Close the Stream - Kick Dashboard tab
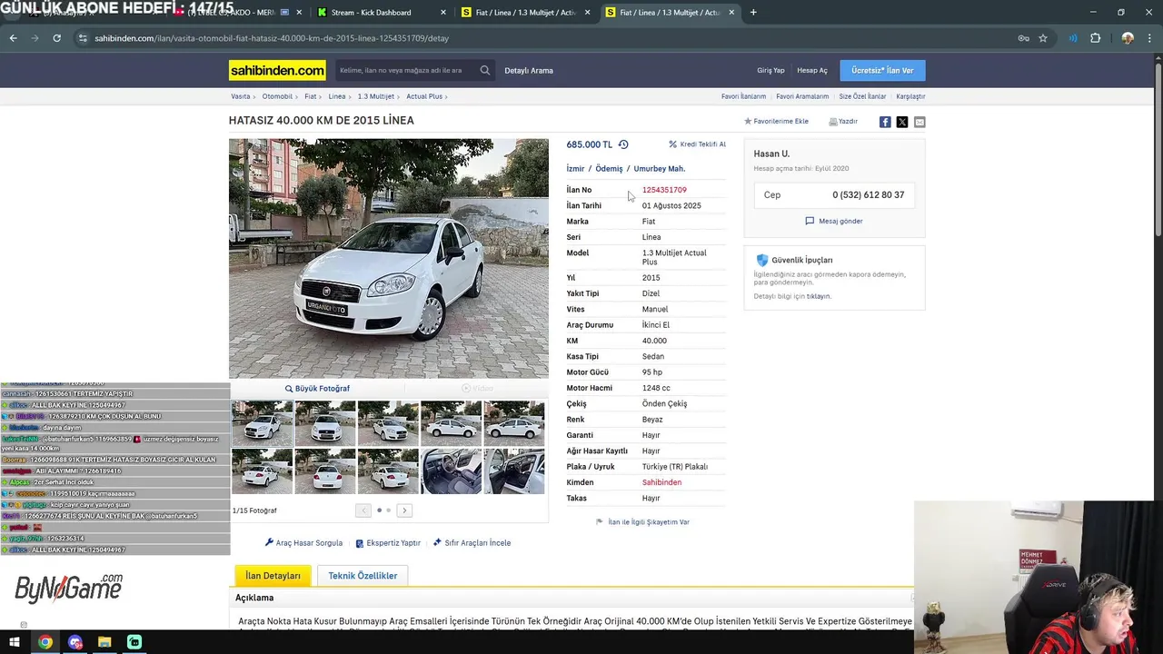Screen dimensions: 1163x654 pos(443,13)
